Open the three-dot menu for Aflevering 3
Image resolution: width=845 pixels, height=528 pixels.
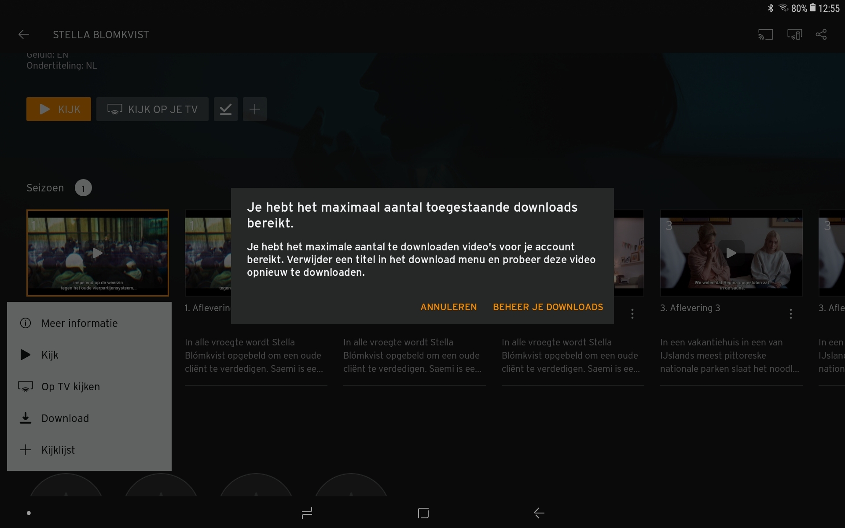[x=791, y=313]
